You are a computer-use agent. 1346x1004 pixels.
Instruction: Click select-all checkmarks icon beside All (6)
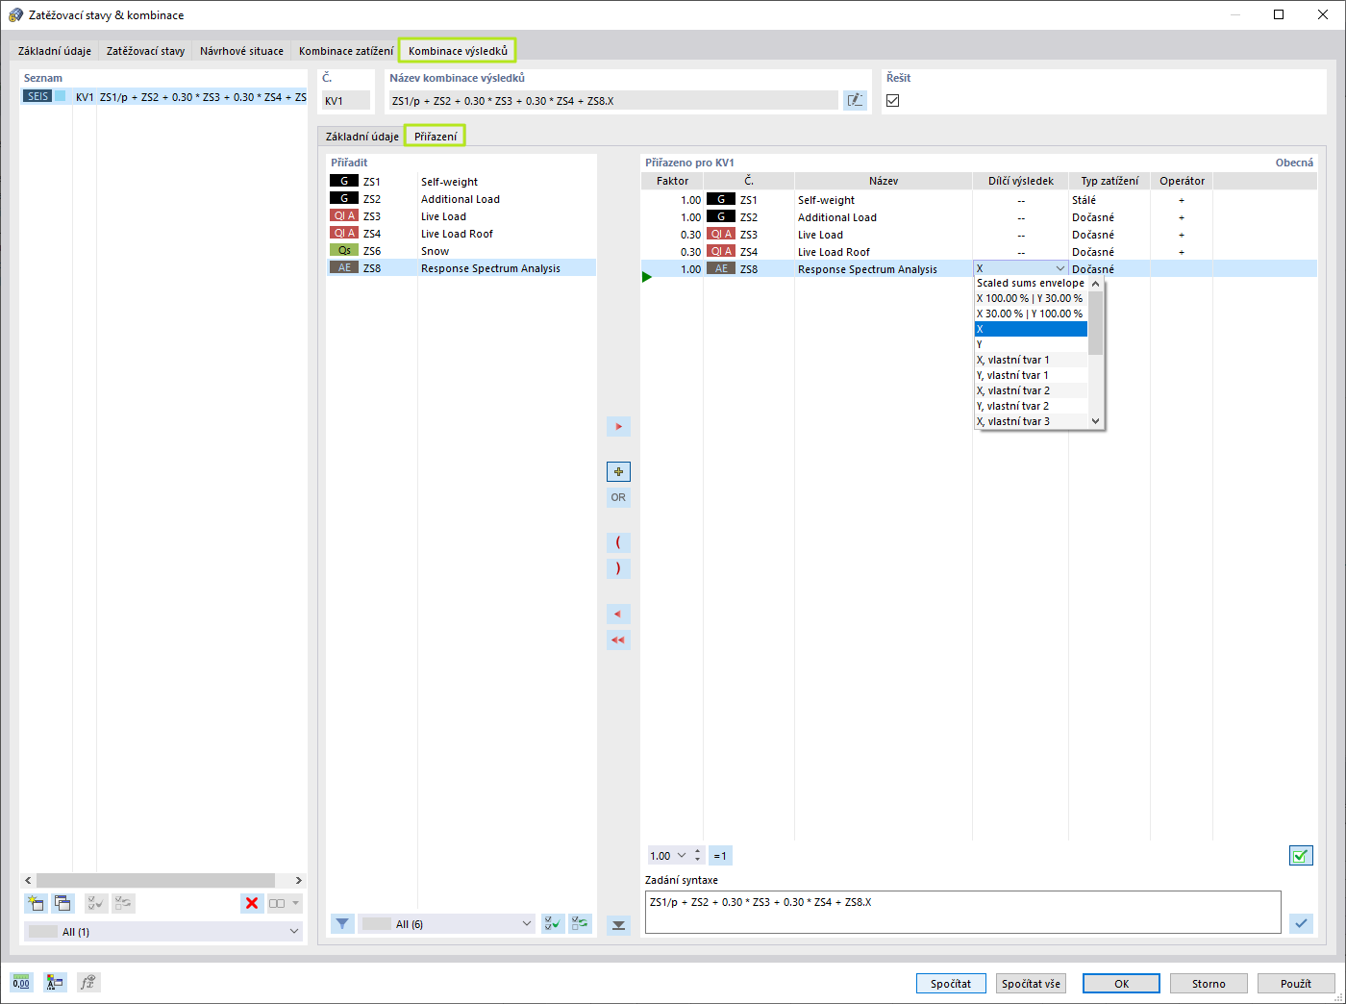(553, 923)
